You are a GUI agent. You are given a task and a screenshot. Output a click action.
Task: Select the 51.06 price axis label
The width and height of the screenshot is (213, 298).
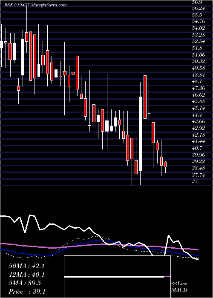(x=199, y=55)
